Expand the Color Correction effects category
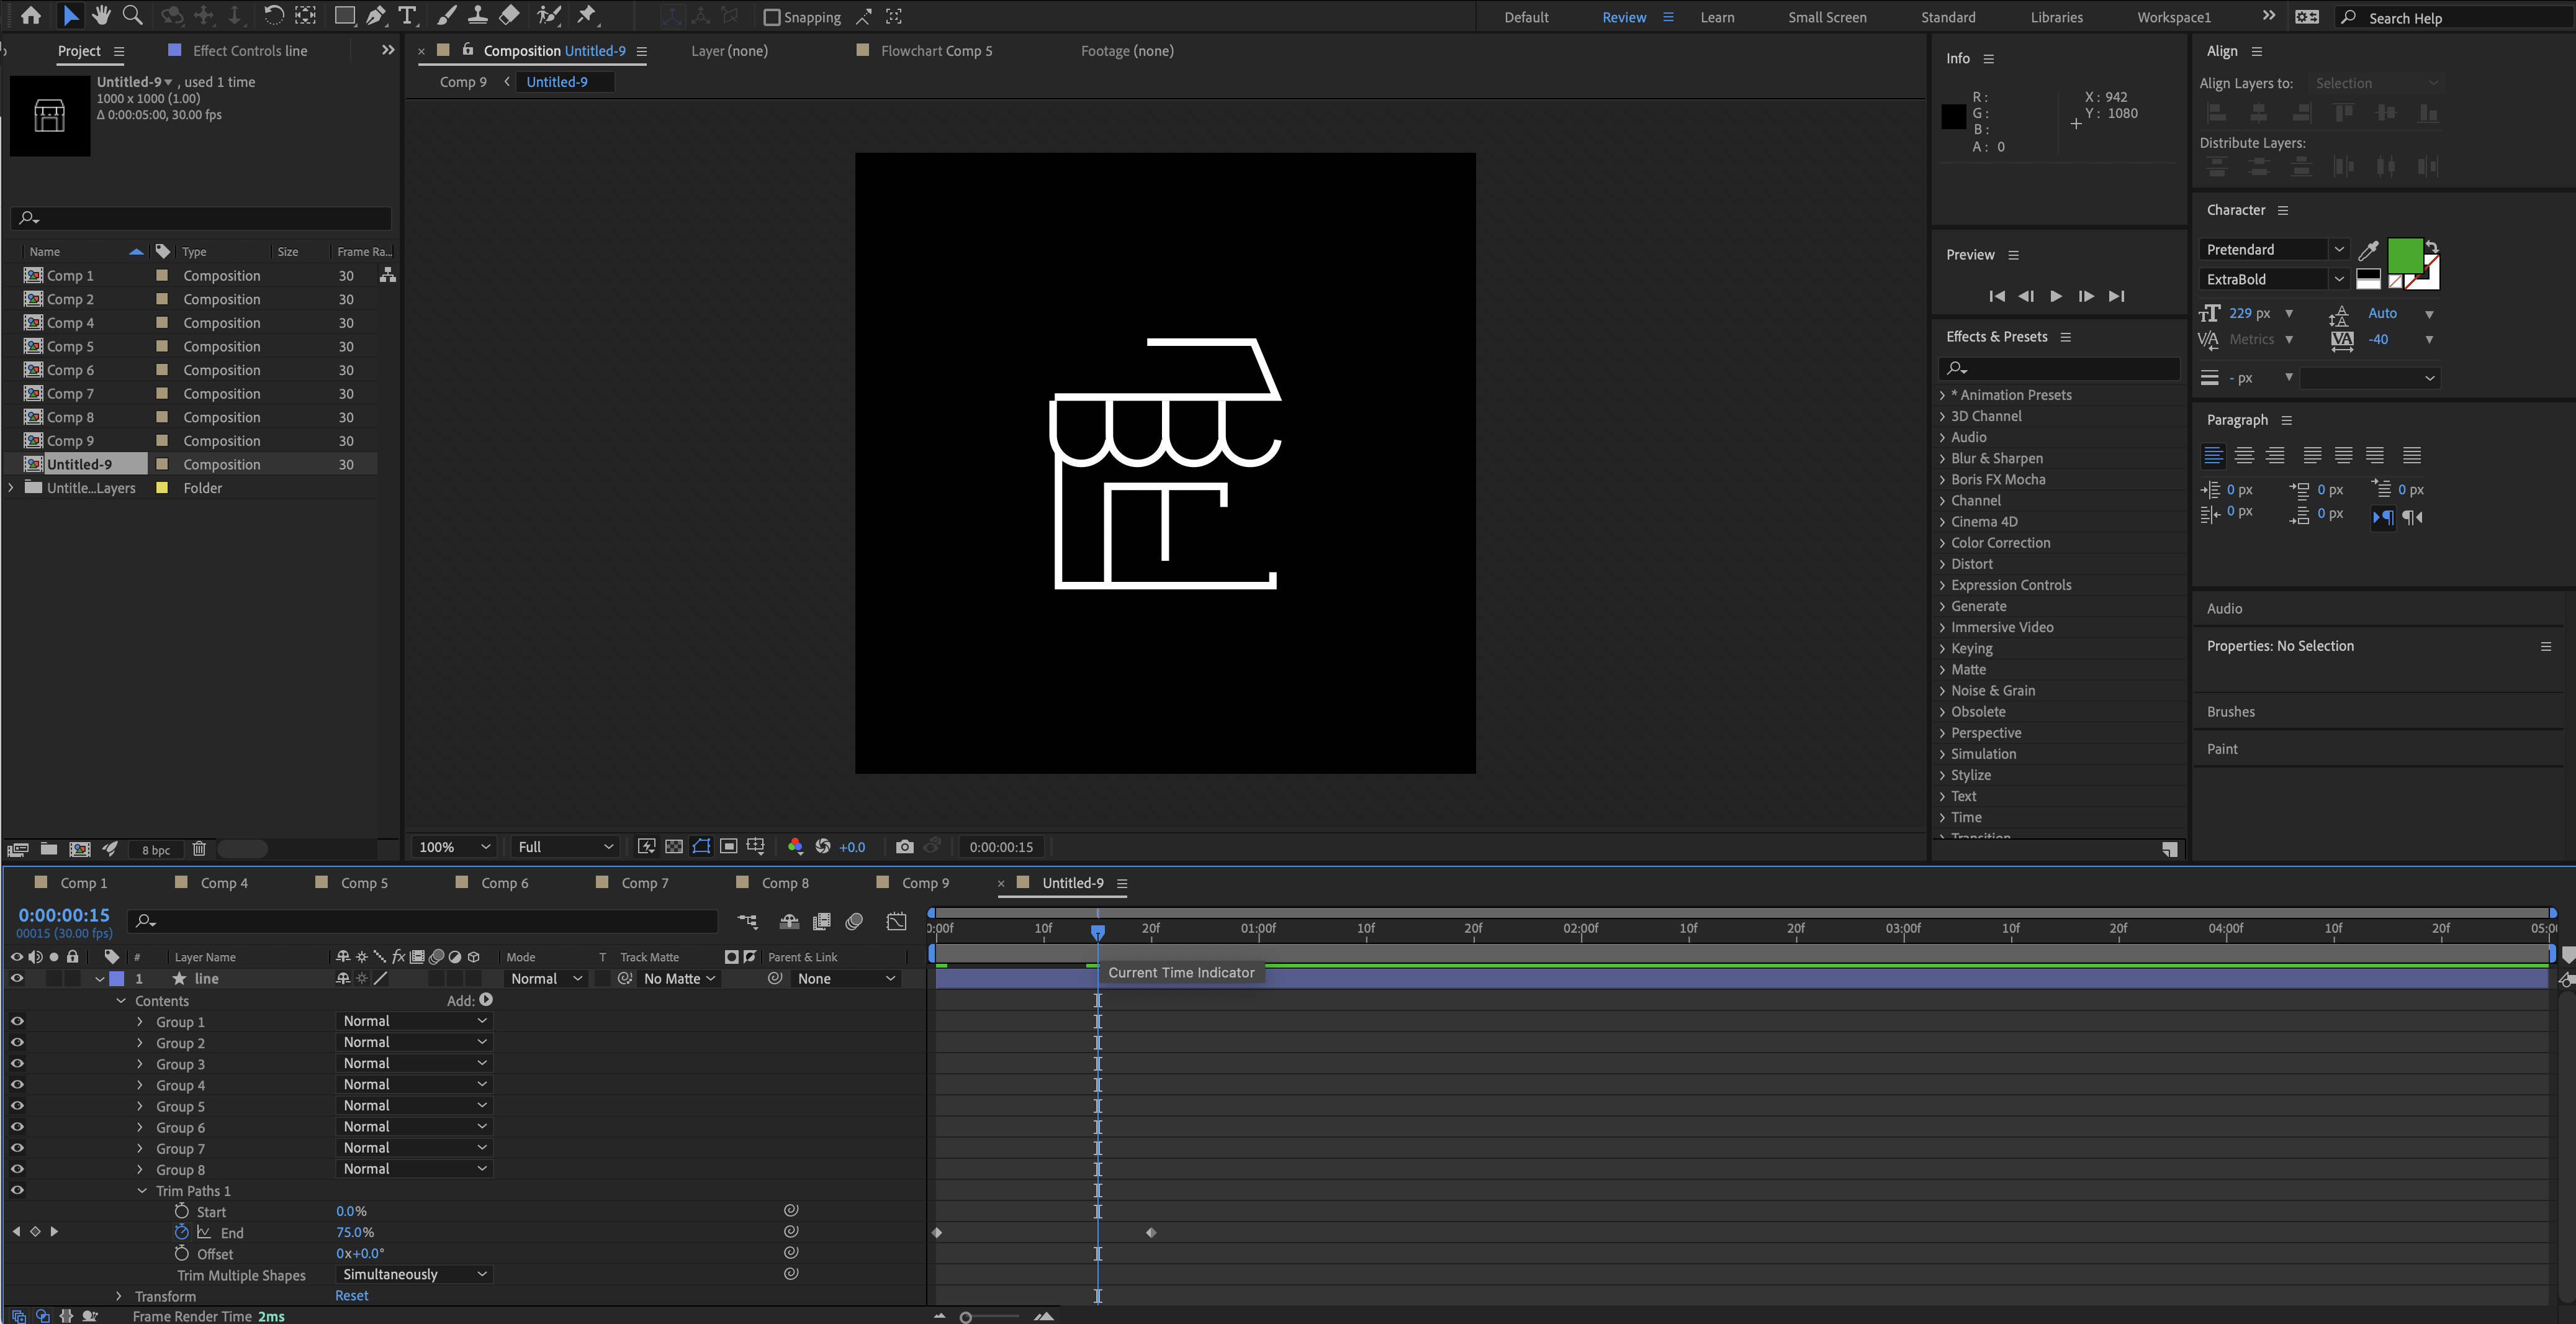This screenshot has width=2576, height=1324. (2000, 542)
